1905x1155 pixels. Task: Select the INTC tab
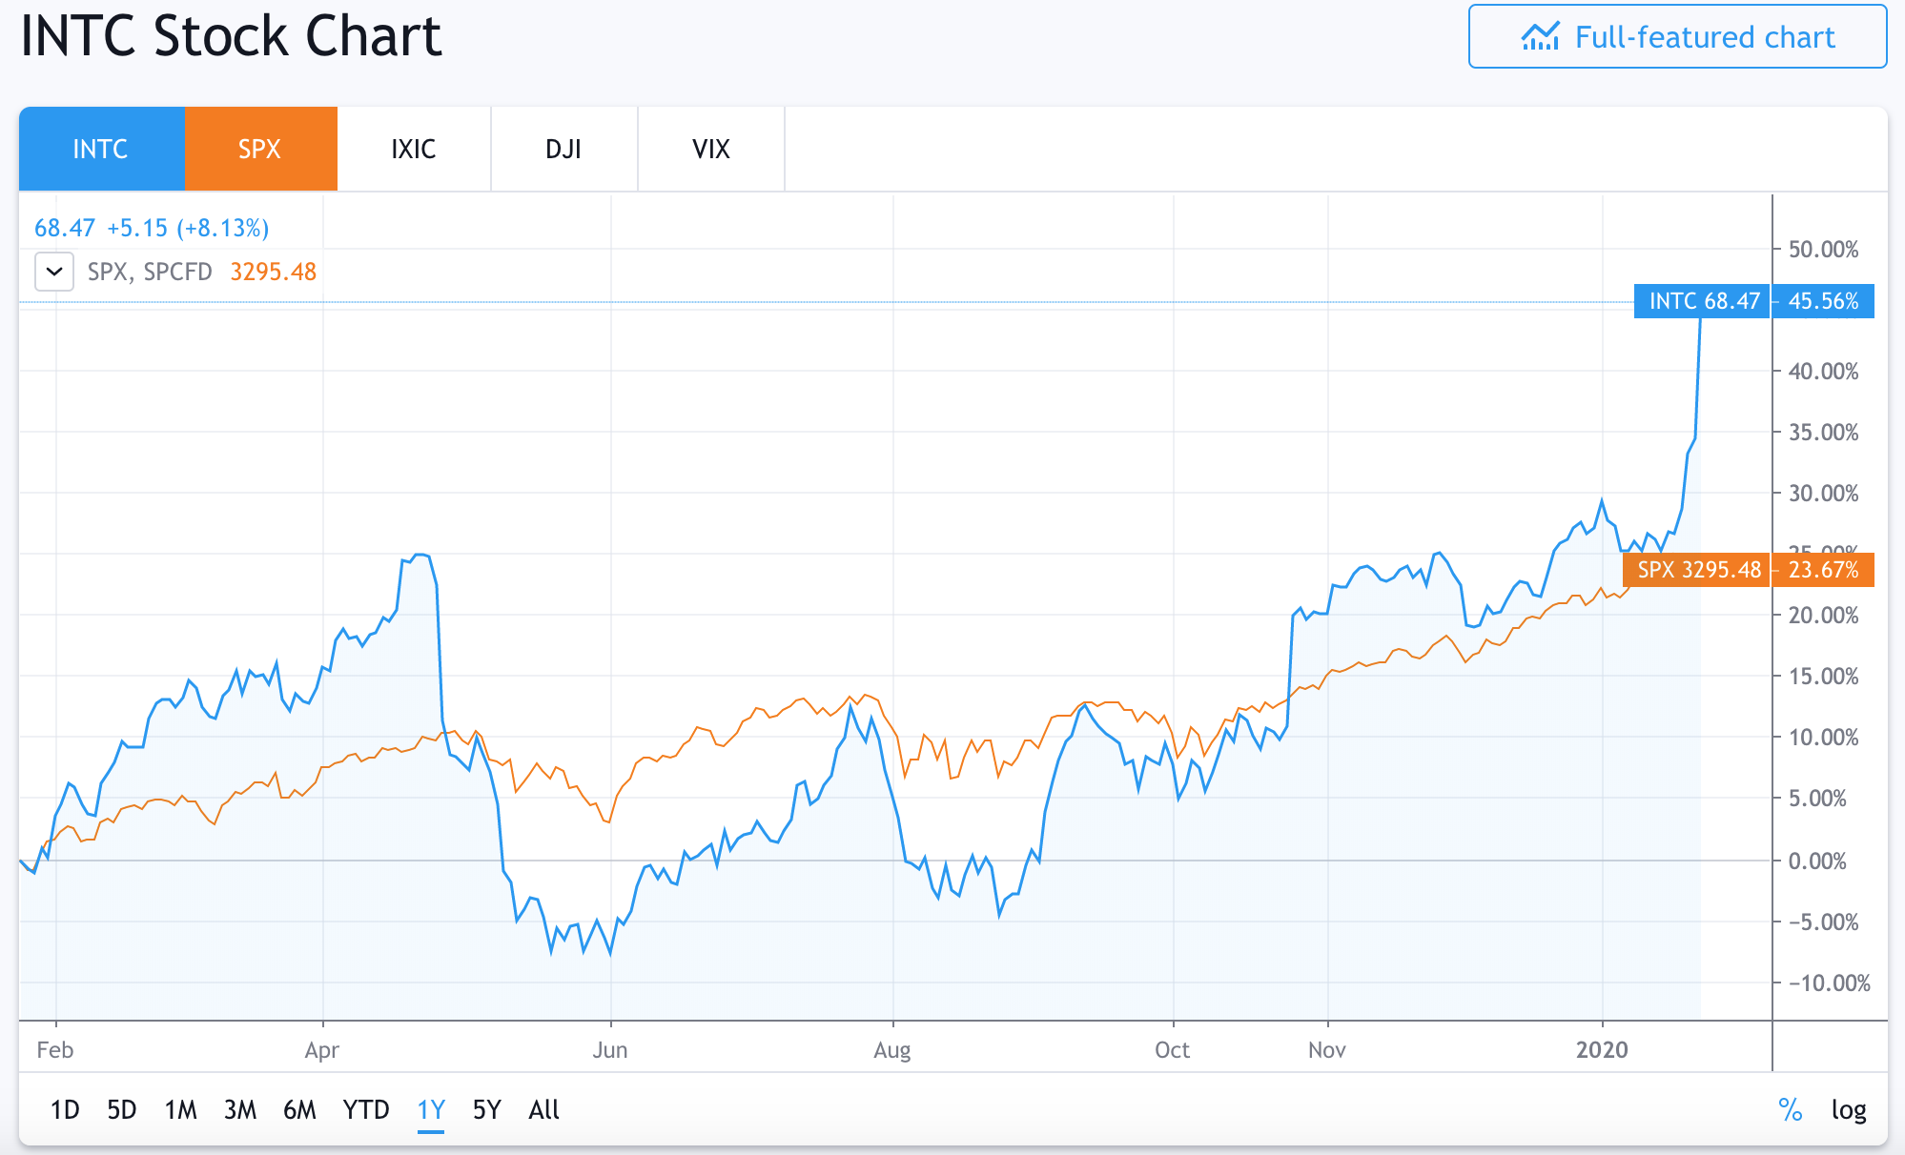click(101, 149)
